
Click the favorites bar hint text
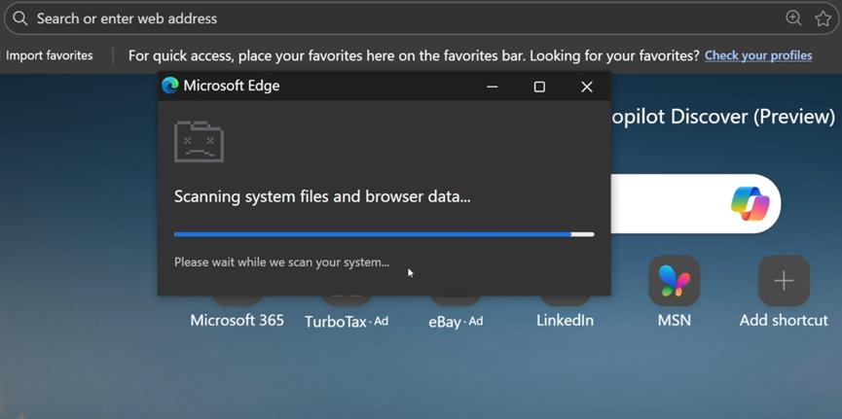pos(414,55)
